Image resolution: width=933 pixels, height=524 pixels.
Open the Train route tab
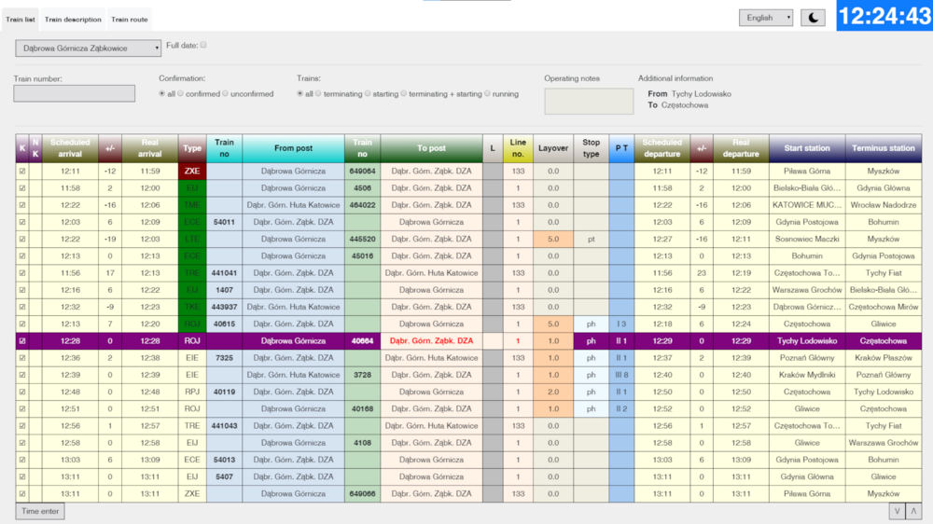pos(129,20)
